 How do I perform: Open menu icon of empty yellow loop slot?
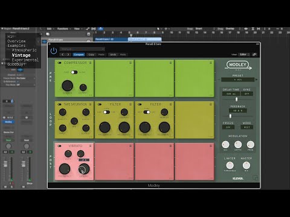(x=211, y=104)
